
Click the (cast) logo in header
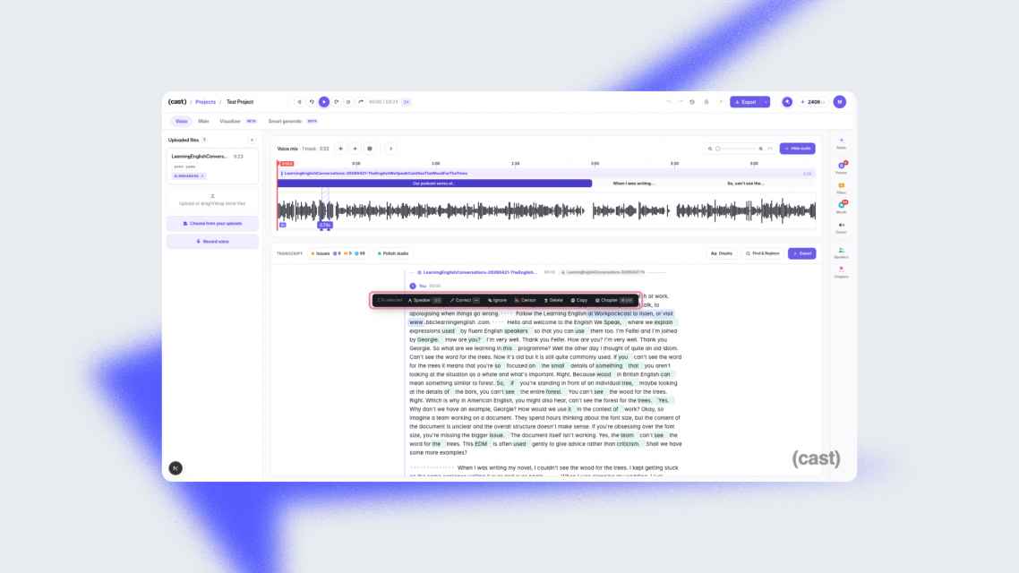[x=176, y=102]
